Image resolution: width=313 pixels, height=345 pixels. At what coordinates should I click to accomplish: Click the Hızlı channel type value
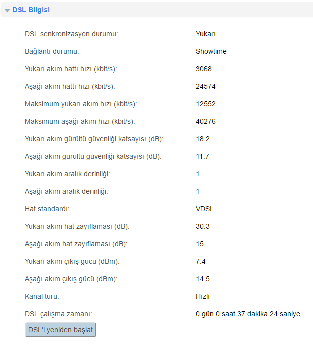pos(202,296)
